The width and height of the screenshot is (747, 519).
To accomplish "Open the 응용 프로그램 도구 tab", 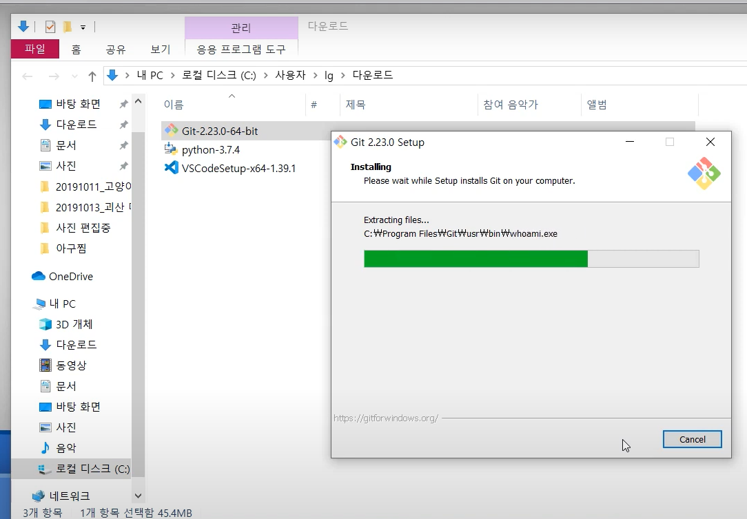I will 241,50.
